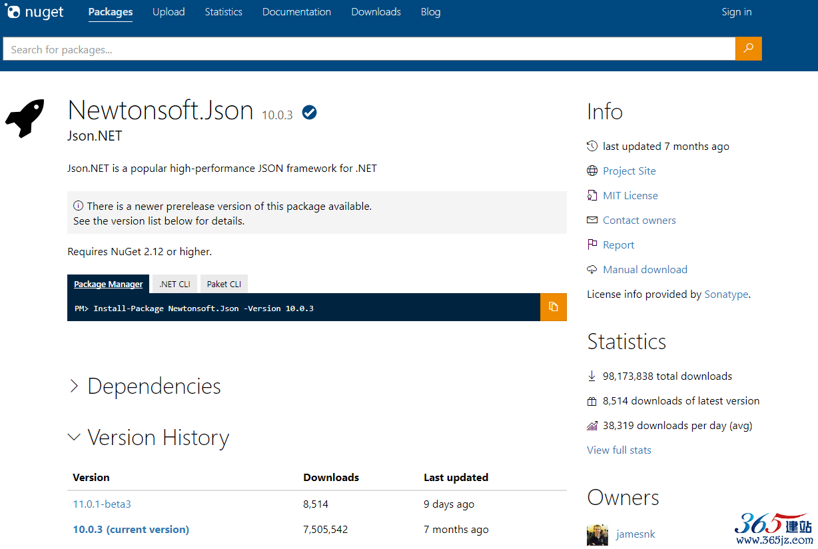Image resolution: width=818 pixels, height=549 pixels.
Task: Click the download arrow icon by total downloads
Action: (592, 376)
